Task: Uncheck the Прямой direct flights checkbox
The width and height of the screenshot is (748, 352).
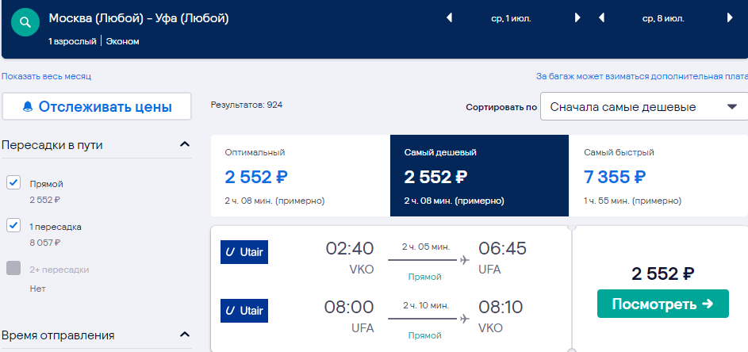Action: [13, 182]
